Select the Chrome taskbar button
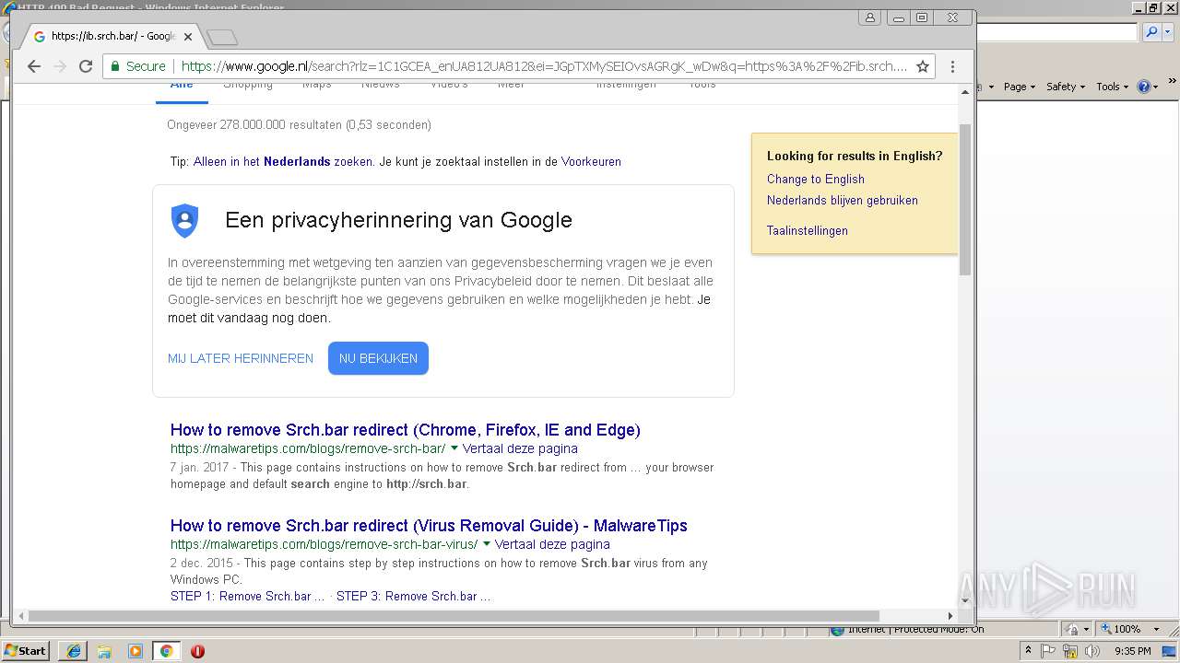This screenshot has width=1180, height=663. pos(166,651)
